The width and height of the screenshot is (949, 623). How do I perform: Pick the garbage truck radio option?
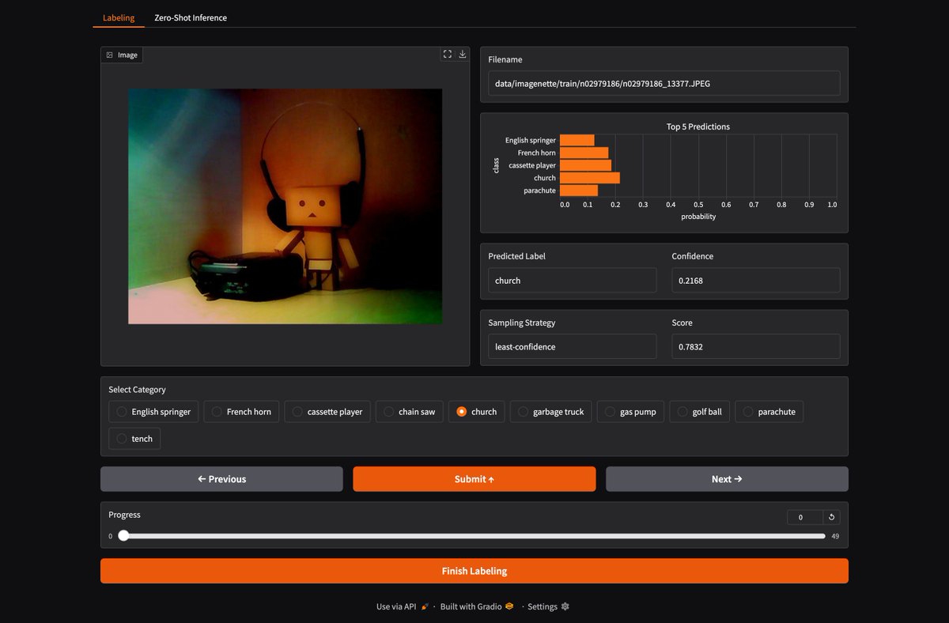click(x=550, y=412)
